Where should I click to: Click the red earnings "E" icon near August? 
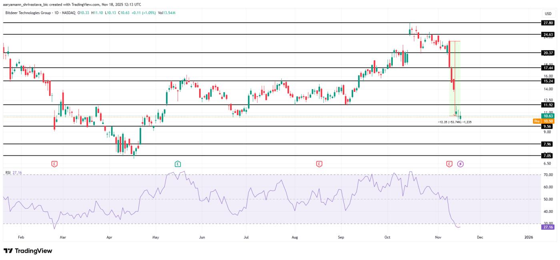point(319,163)
